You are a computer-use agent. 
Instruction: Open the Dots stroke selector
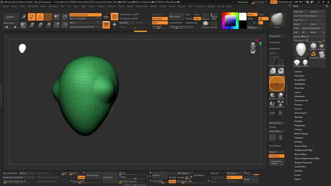[x=214, y=17]
